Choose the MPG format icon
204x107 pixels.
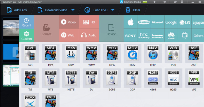coord(112,53)
